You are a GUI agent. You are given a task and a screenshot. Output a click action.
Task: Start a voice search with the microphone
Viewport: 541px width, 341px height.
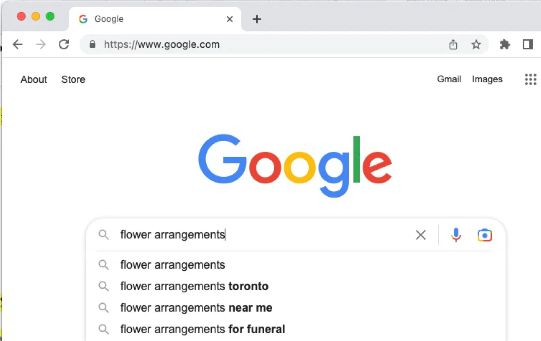456,235
